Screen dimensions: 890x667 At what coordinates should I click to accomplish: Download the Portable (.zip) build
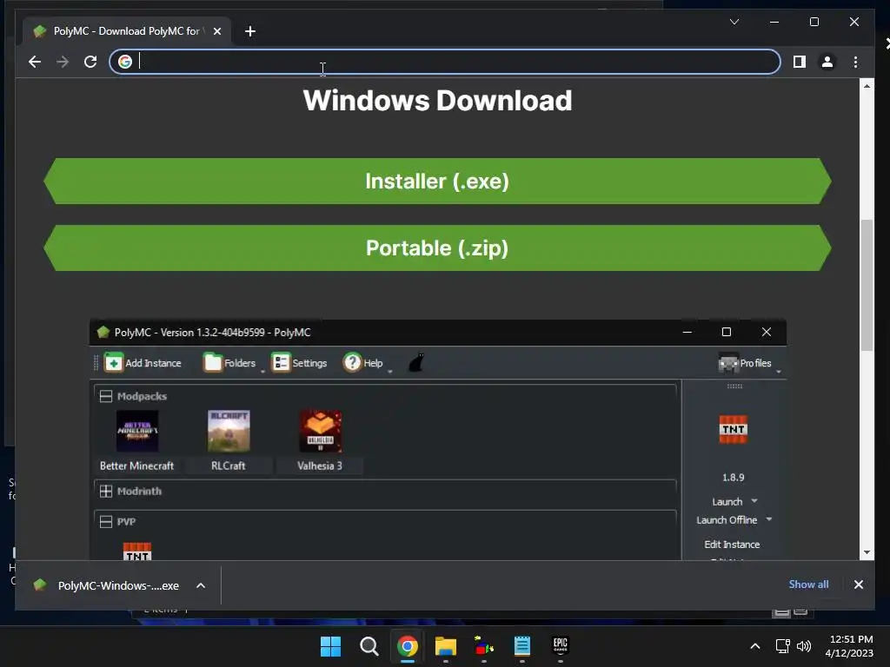(437, 248)
